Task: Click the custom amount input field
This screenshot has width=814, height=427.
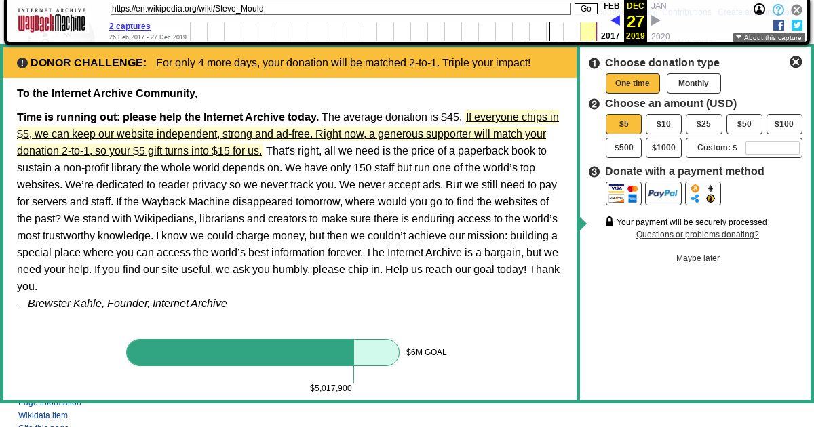Action: [x=773, y=148]
